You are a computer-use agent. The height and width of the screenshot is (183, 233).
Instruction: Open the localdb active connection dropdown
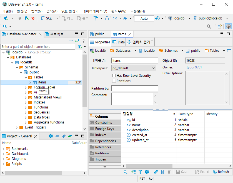point(189,18)
